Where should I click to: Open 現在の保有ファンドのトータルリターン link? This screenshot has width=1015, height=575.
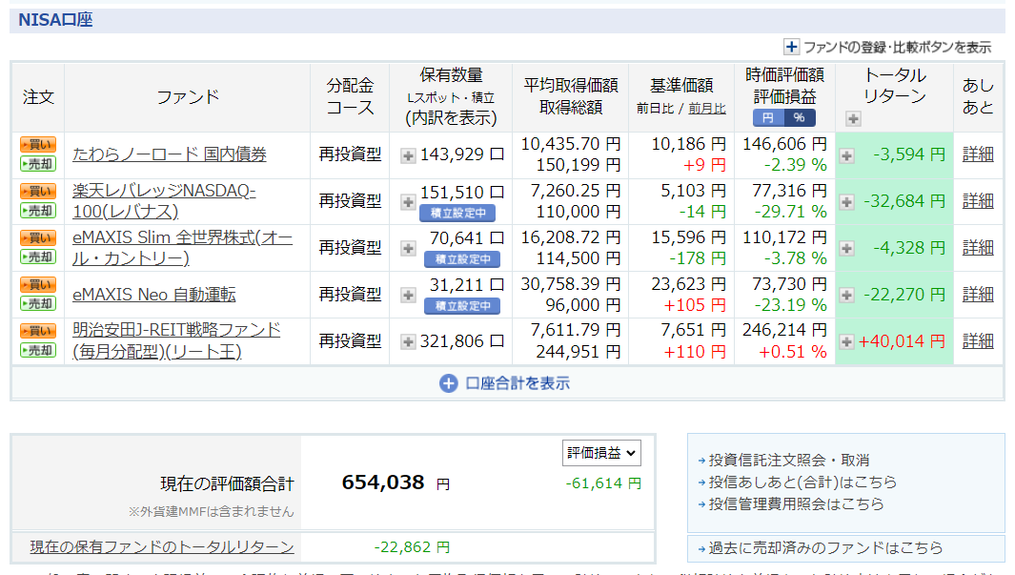click(162, 547)
